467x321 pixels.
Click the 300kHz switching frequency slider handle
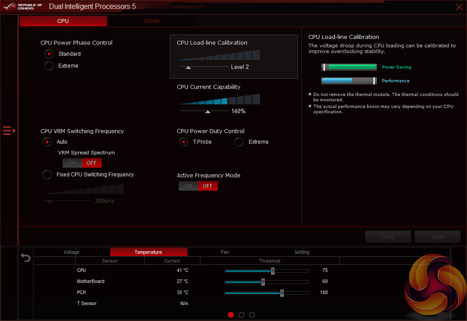point(50,201)
